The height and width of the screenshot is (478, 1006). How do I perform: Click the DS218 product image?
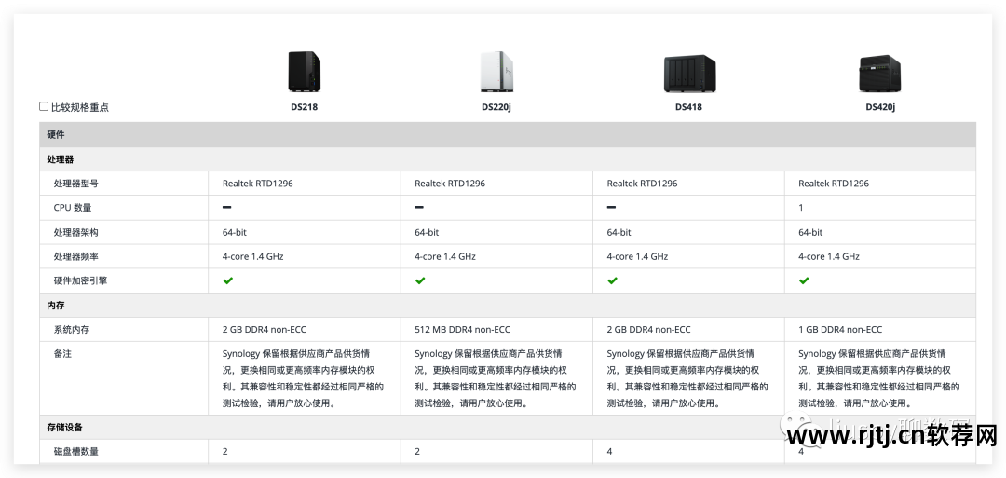click(304, 72)
